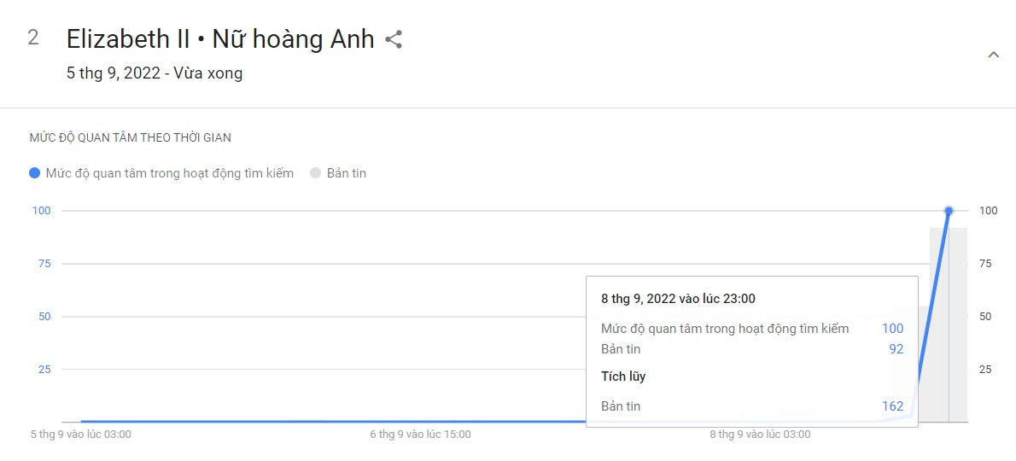Collapse the Elizabeth II trend card
The image size is (1016, 461).
click(x=993, y=55)
